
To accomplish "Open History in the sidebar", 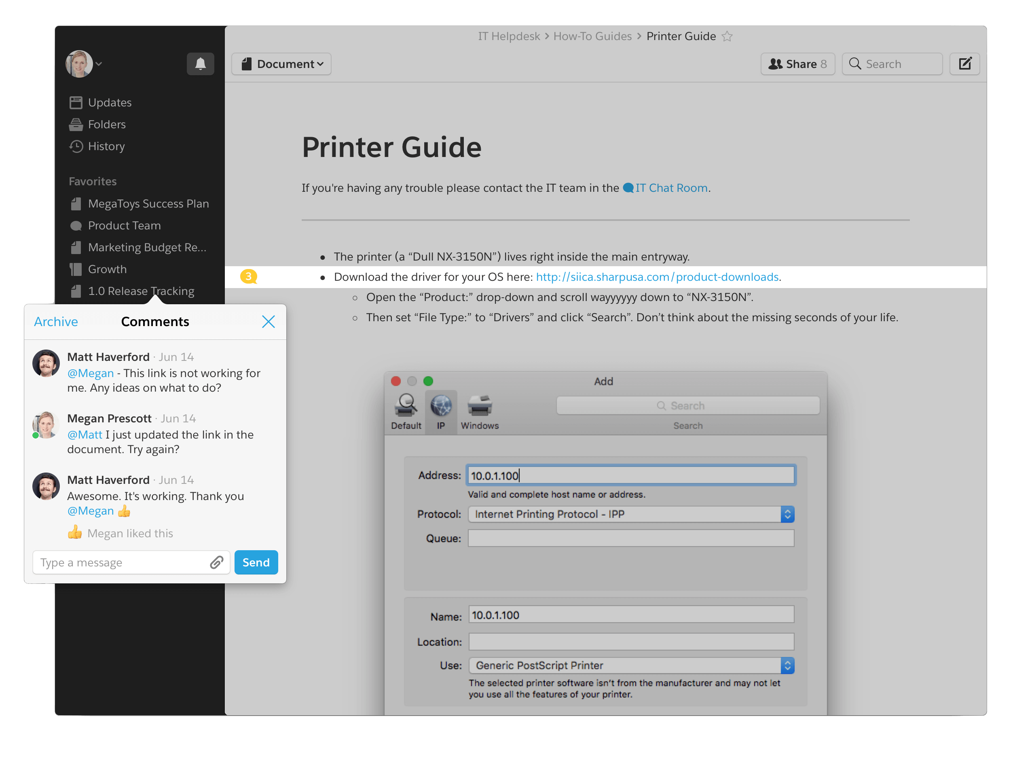I will tap(106, 146).
